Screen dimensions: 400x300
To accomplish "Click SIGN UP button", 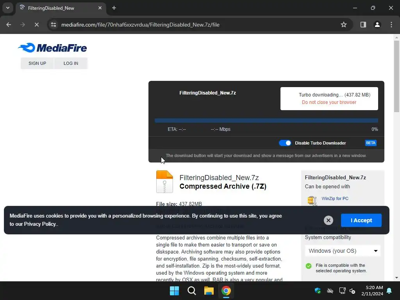I will point(37,63).
